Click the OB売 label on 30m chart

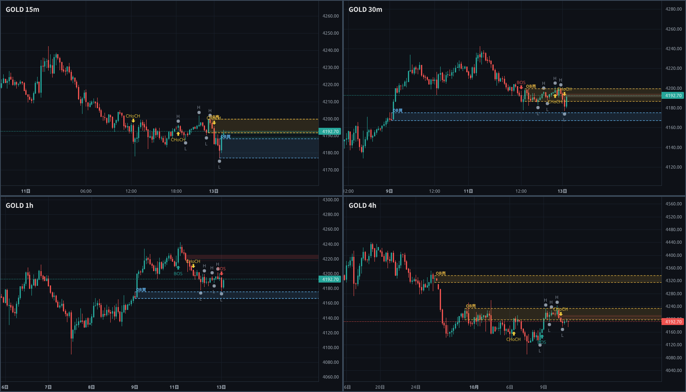point(531,87)
